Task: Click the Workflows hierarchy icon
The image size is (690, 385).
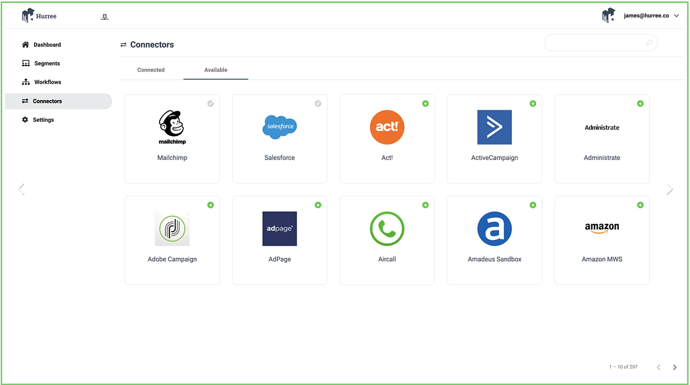Action: 26,82
